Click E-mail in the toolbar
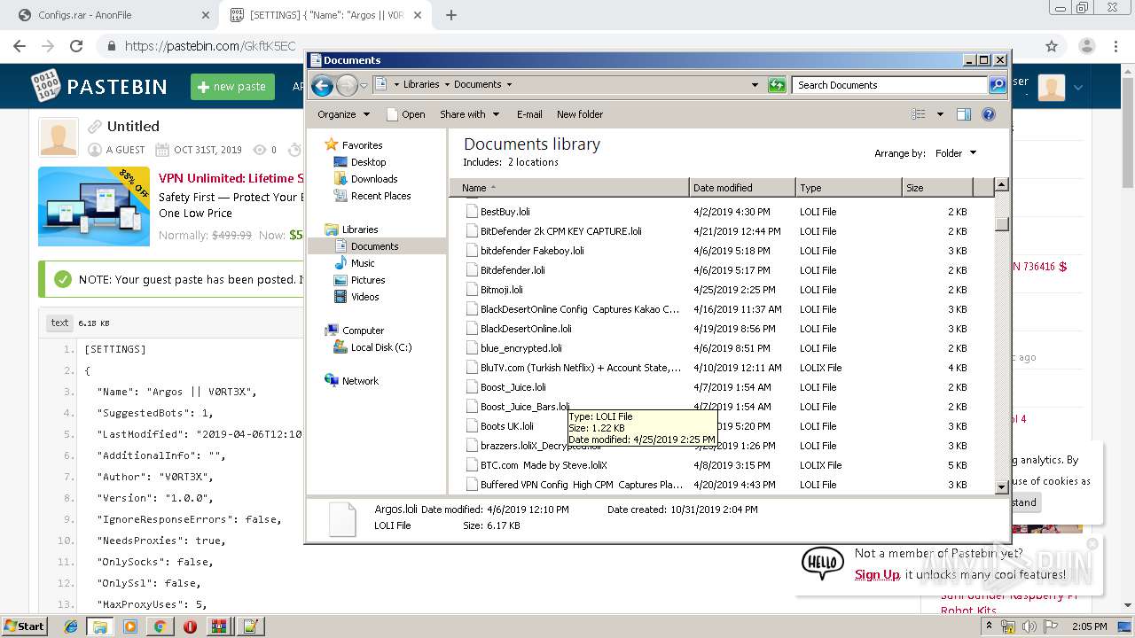This screenshot has width=1135, height=638. pyautogui.click(x=529, y=114)
